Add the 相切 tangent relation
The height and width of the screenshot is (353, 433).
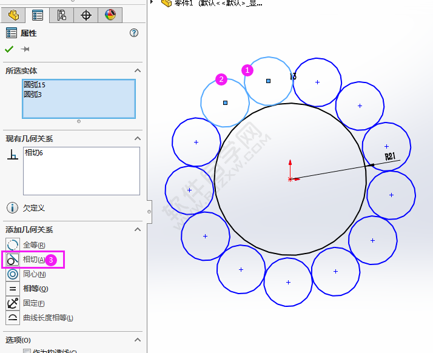click(33, 260)
